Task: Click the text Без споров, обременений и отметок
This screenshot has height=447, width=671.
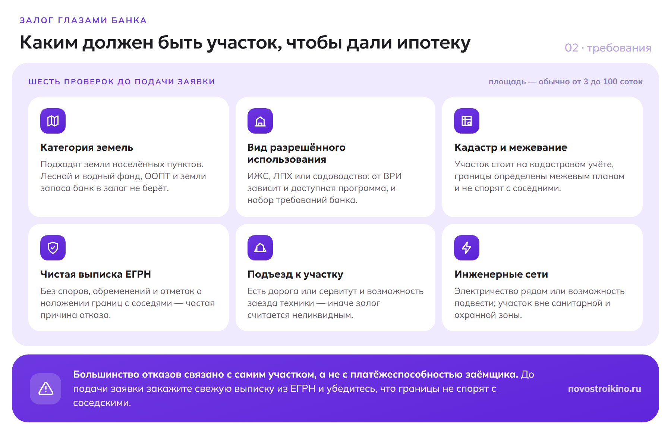Action: point(127,303)
